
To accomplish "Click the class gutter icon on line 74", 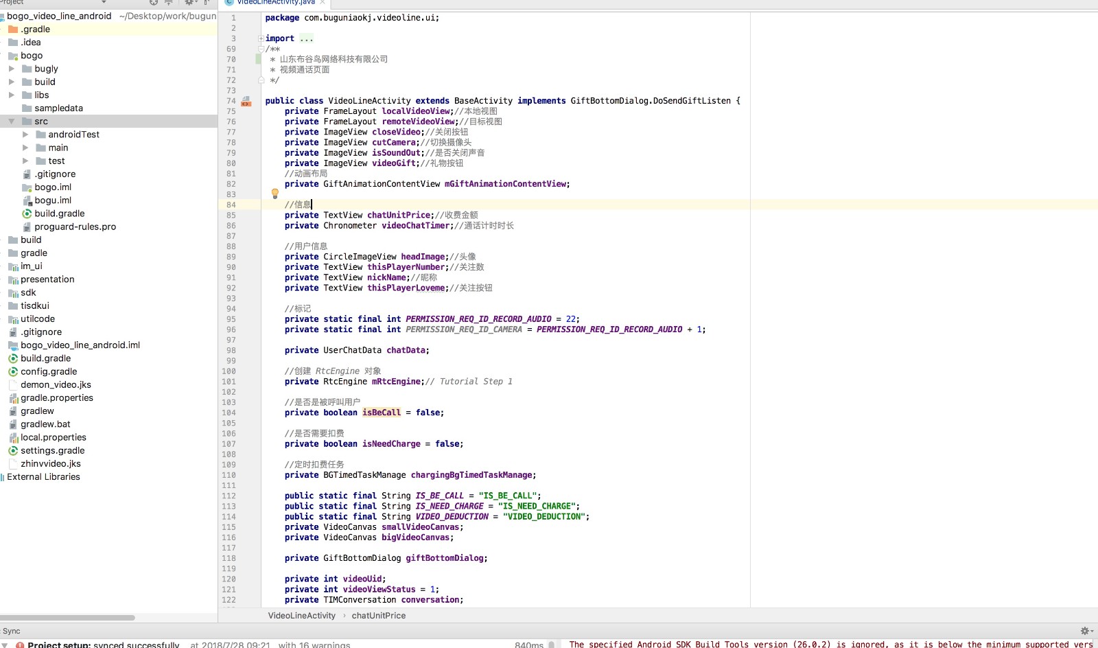I will click(246, 101).
